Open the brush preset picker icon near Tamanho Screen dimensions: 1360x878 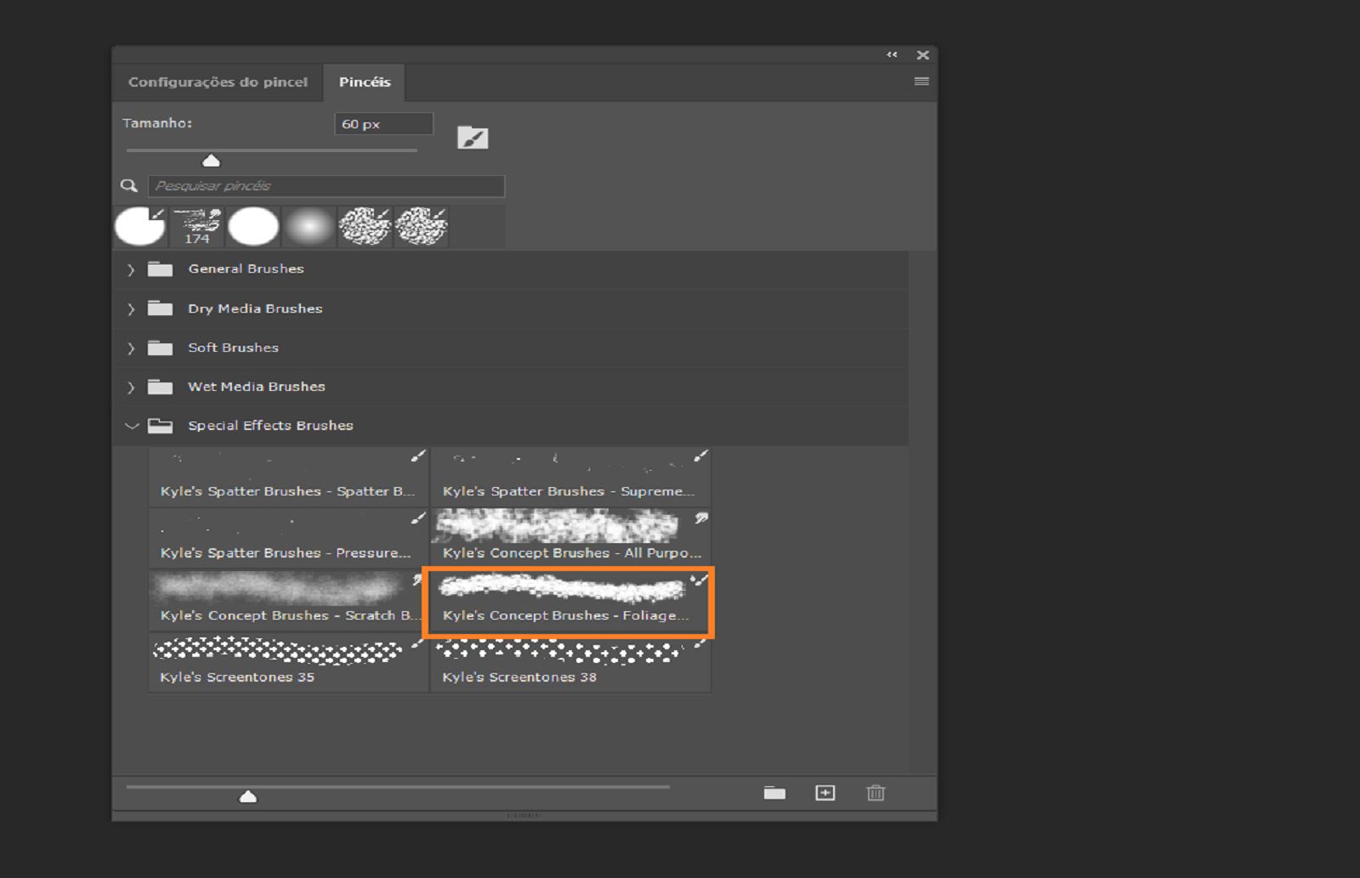pyautogui.click(x=473, y=136)
